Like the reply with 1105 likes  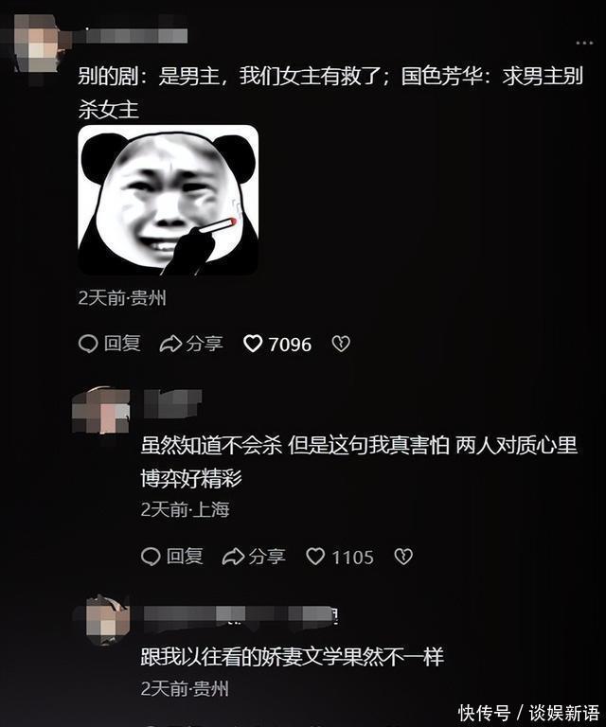[x=315, y=556]
